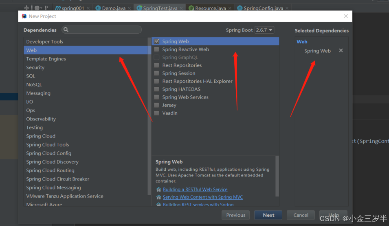Click the category list vertical scrollbar

149,116
